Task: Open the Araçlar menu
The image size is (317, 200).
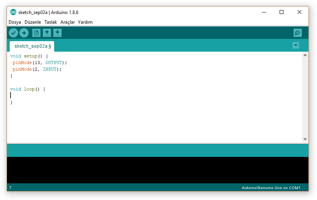Action: click(67, 22)
